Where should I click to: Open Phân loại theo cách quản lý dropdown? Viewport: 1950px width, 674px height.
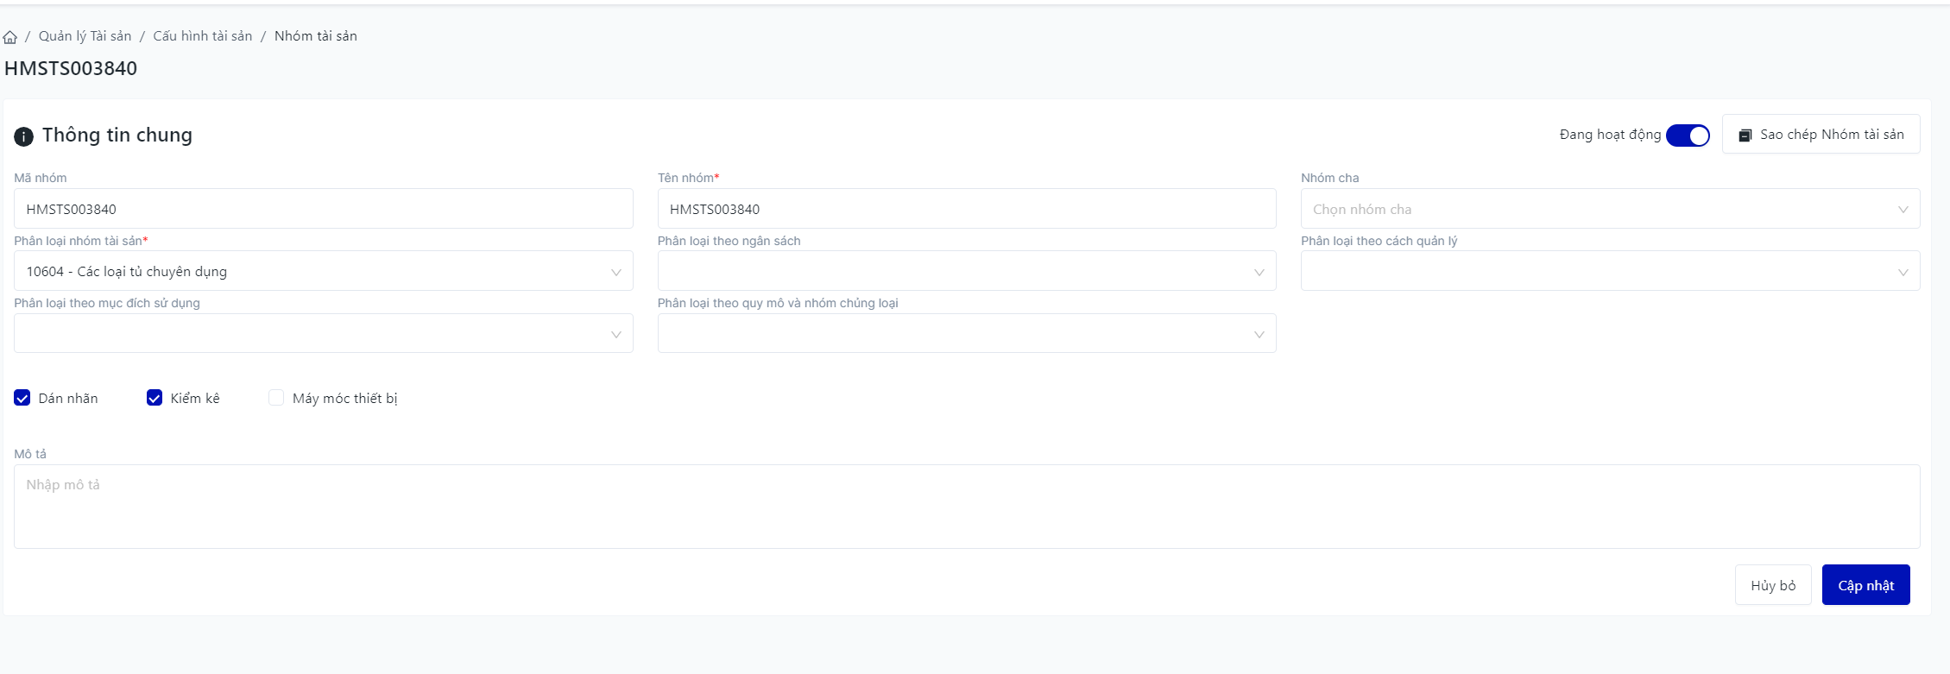tap(1610, 272)
